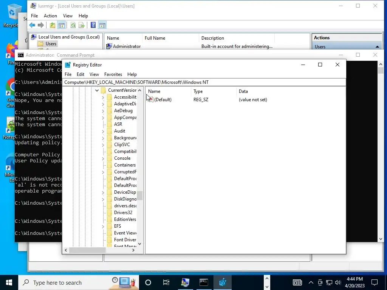The image size is (387, 290).
Task: Open Registry Editor File menu
Action: pos(68,74)
